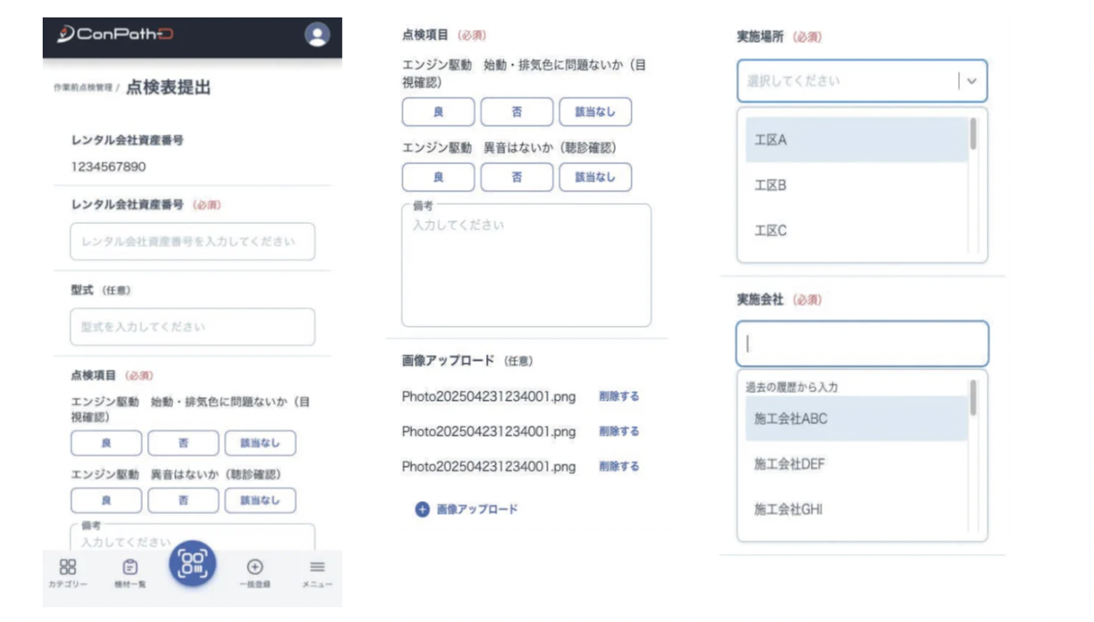1094x622 pixels.
Task: Expand the 実施場所 dropdown chevron
Action: tap(972, 81)
